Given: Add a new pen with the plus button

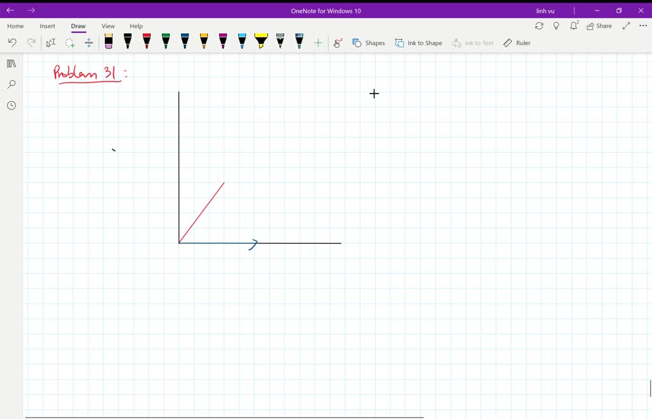Looking at the screenshot, I should coord(318,43).
